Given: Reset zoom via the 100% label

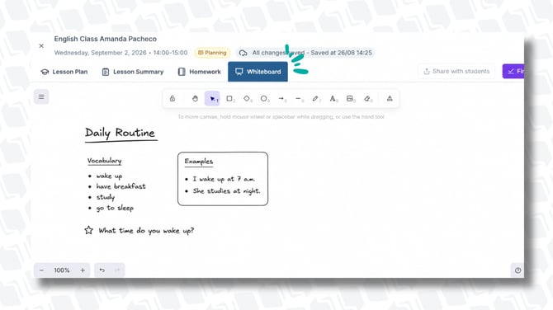Looking at the screenshot, I should coord(62,270).
